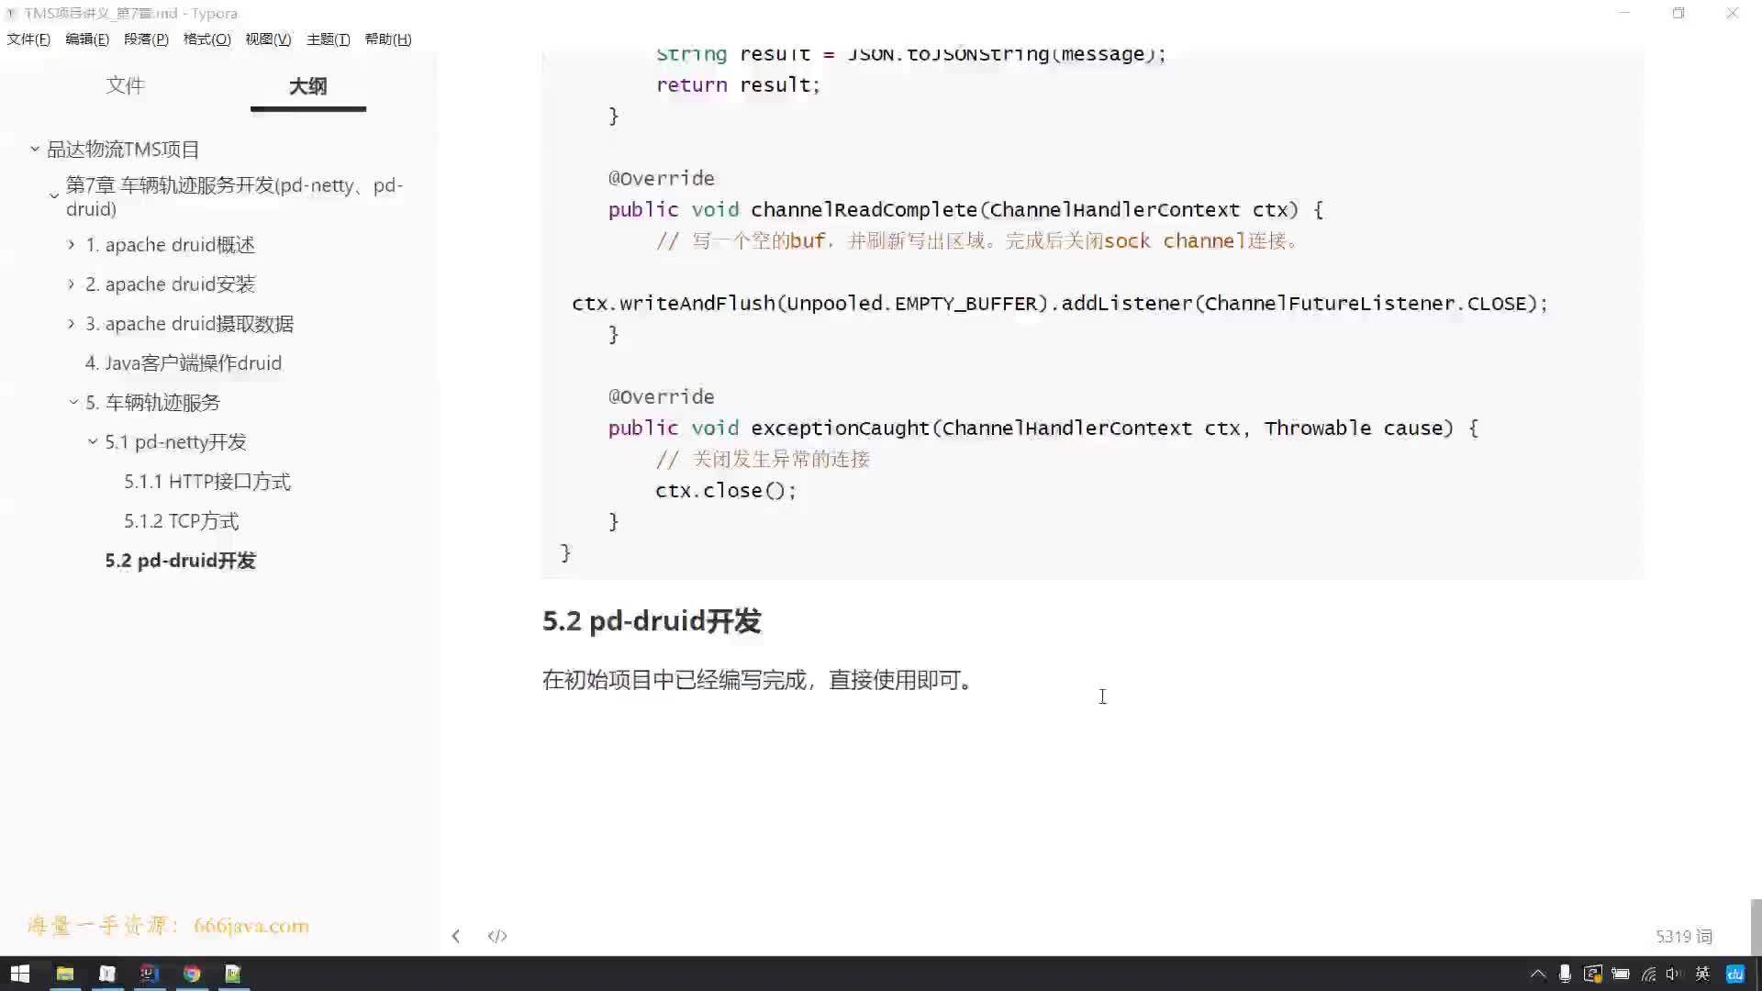Go to 5.1 pd-netty开发 section

(175, 442)
